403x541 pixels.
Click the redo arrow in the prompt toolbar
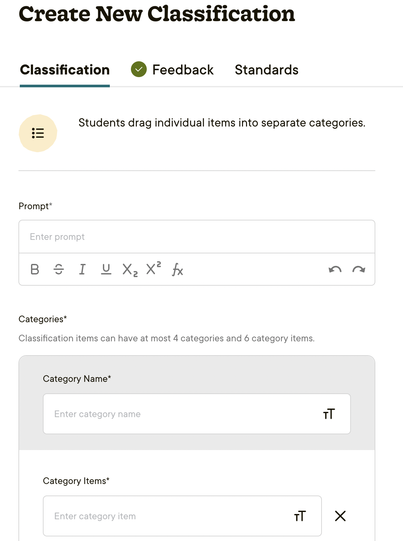click(358, 270)
